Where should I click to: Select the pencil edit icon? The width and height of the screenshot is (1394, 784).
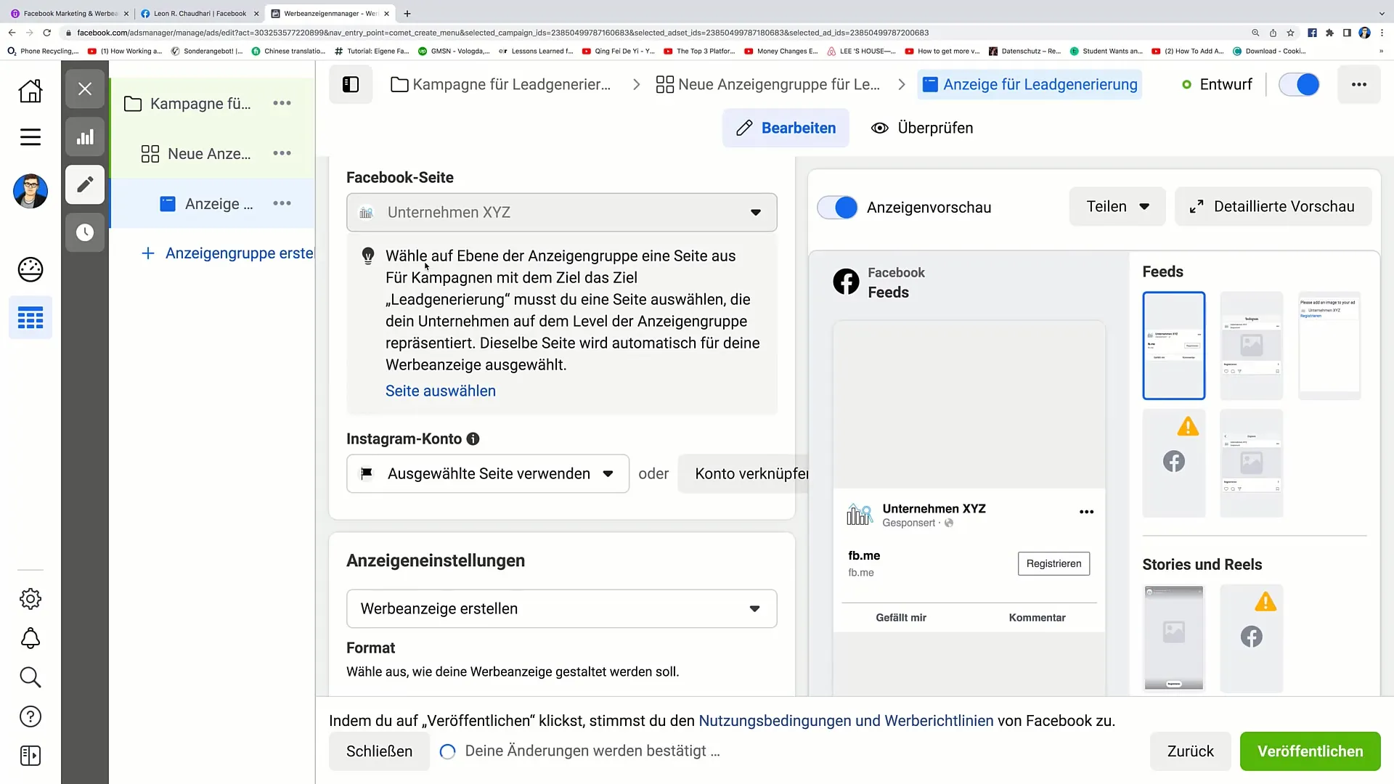click(x=85, y=184)
